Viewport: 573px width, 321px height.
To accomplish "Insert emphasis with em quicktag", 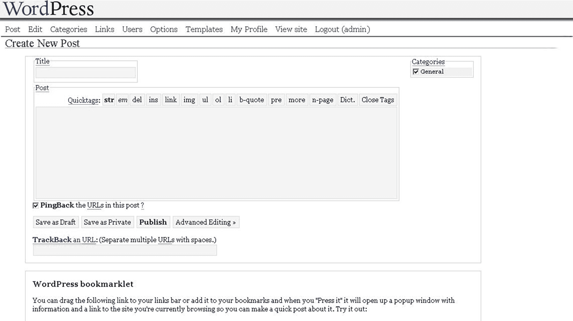I will 123,100.
